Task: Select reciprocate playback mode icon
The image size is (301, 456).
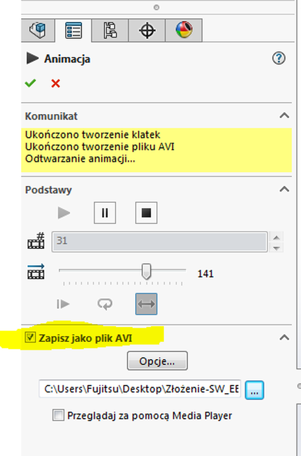Action: (x=147, y=304)
